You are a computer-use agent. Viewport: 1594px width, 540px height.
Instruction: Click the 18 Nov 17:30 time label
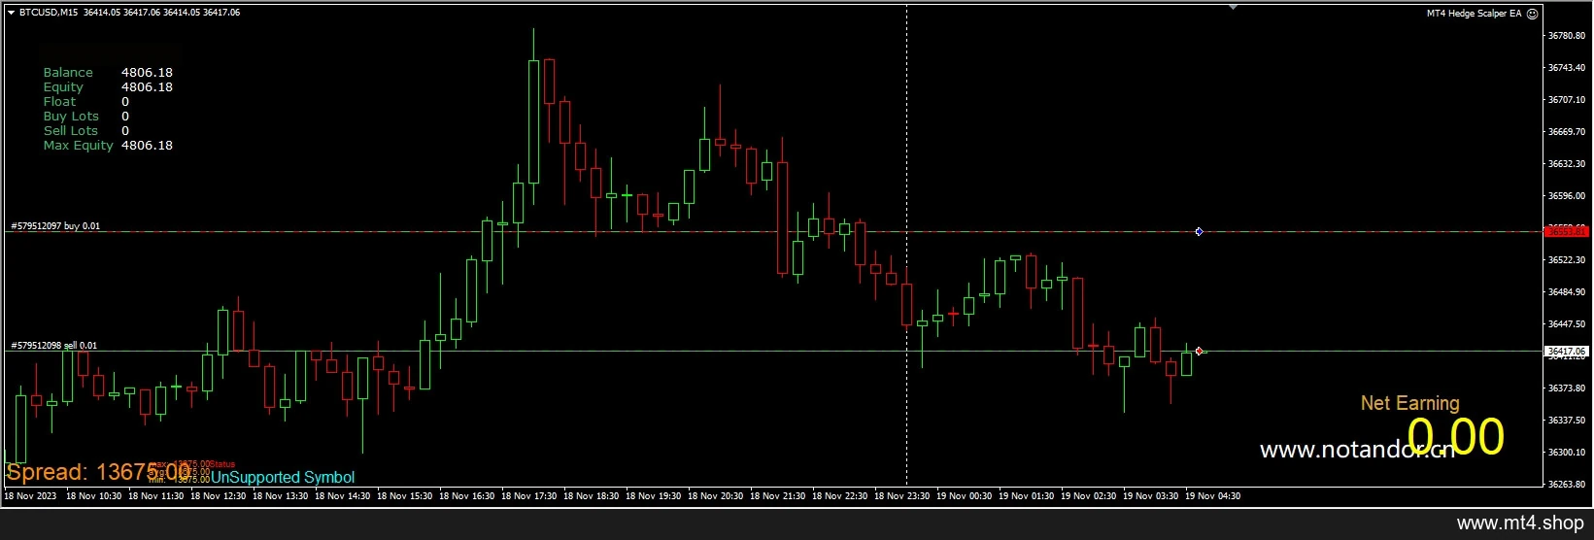[529, 496]
